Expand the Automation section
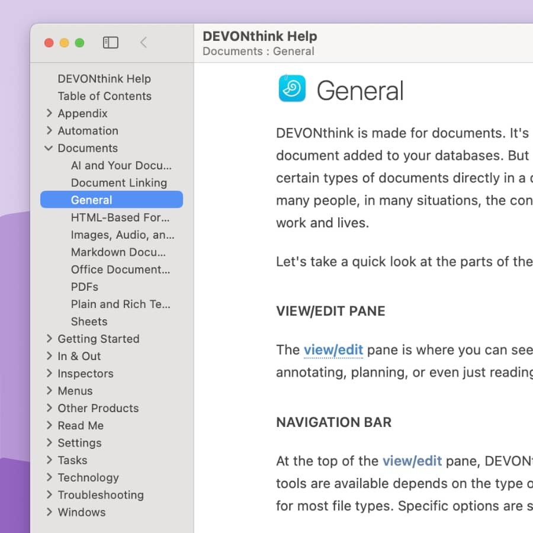This screenshot has height=533, width=533. (49, 130)
